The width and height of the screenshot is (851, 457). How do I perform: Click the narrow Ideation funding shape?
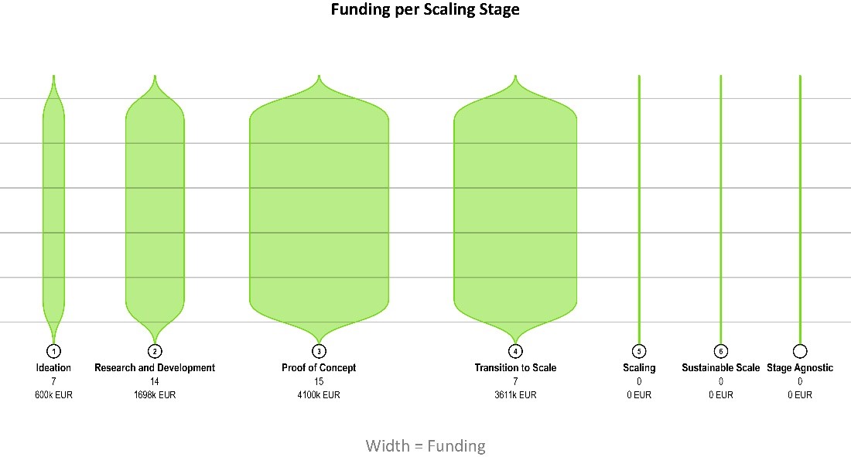(53, 209)
